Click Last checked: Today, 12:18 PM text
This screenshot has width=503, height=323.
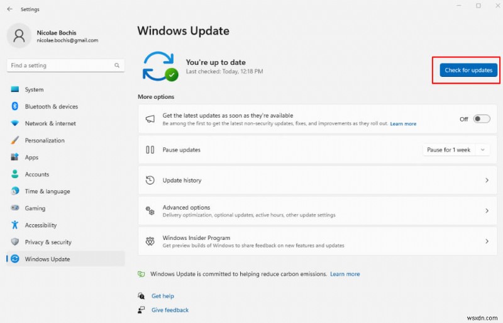(224, 71)
